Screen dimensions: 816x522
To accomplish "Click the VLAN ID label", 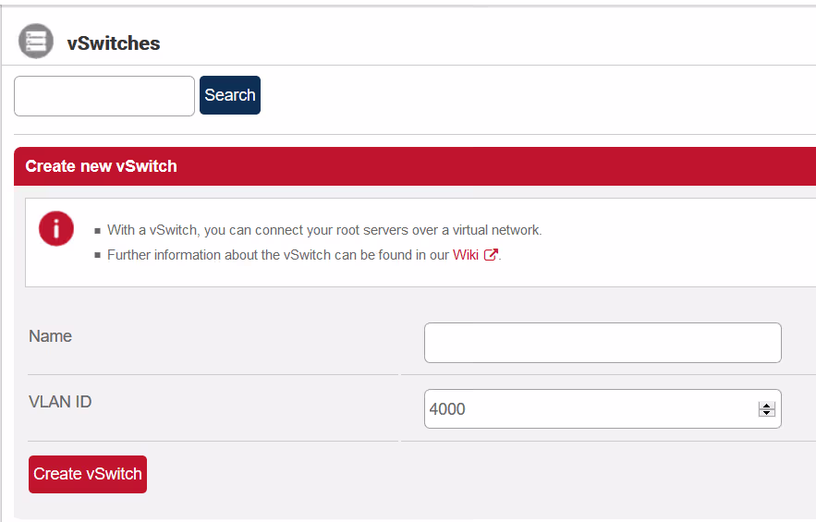I will coord(60,402).
